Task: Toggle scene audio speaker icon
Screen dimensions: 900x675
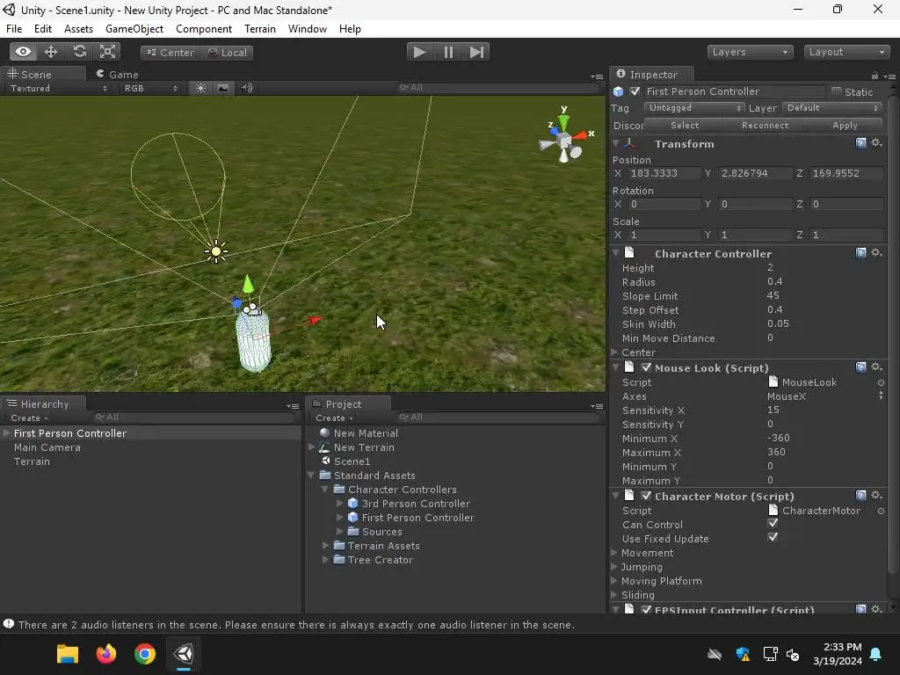Action: click(x=246, y=88)
